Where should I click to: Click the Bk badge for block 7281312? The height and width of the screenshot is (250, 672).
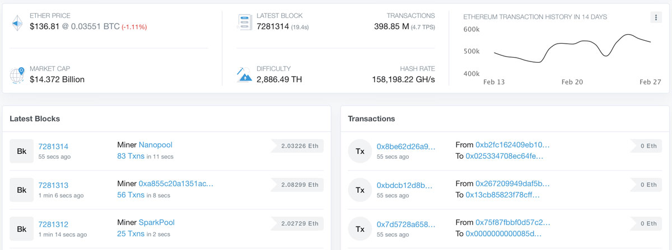(x=21, y=229)
